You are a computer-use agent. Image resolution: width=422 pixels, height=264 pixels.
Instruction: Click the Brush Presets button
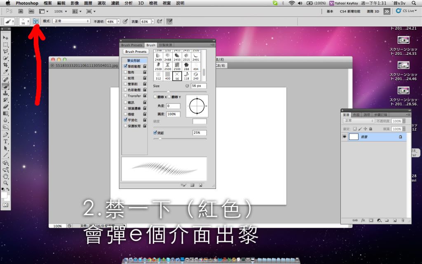pos(136,52)
